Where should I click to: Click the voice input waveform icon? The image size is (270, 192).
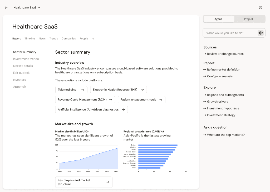pyautogui.click(x=261, y=33)
